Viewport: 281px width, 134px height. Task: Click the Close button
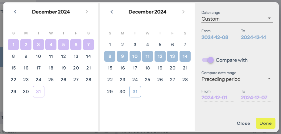tap(243, 123)
